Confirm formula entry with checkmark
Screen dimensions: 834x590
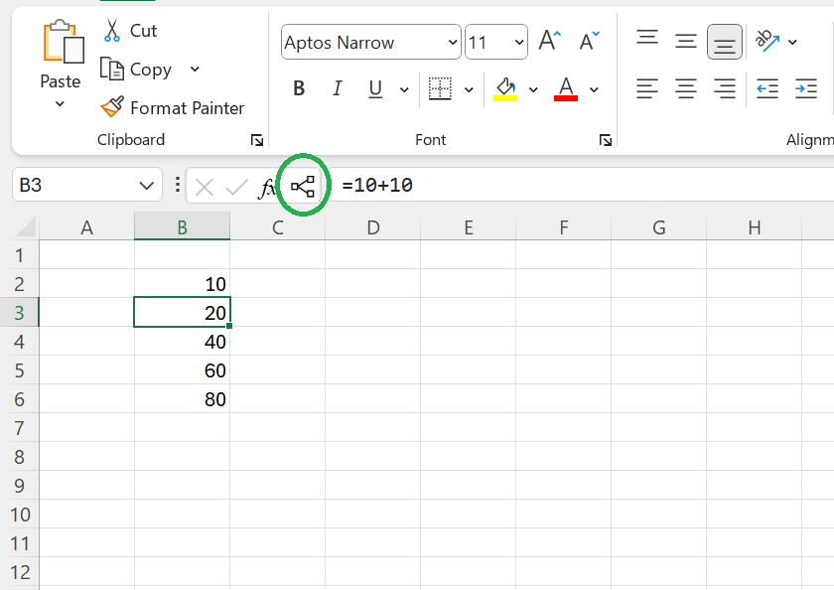(236, 187)
